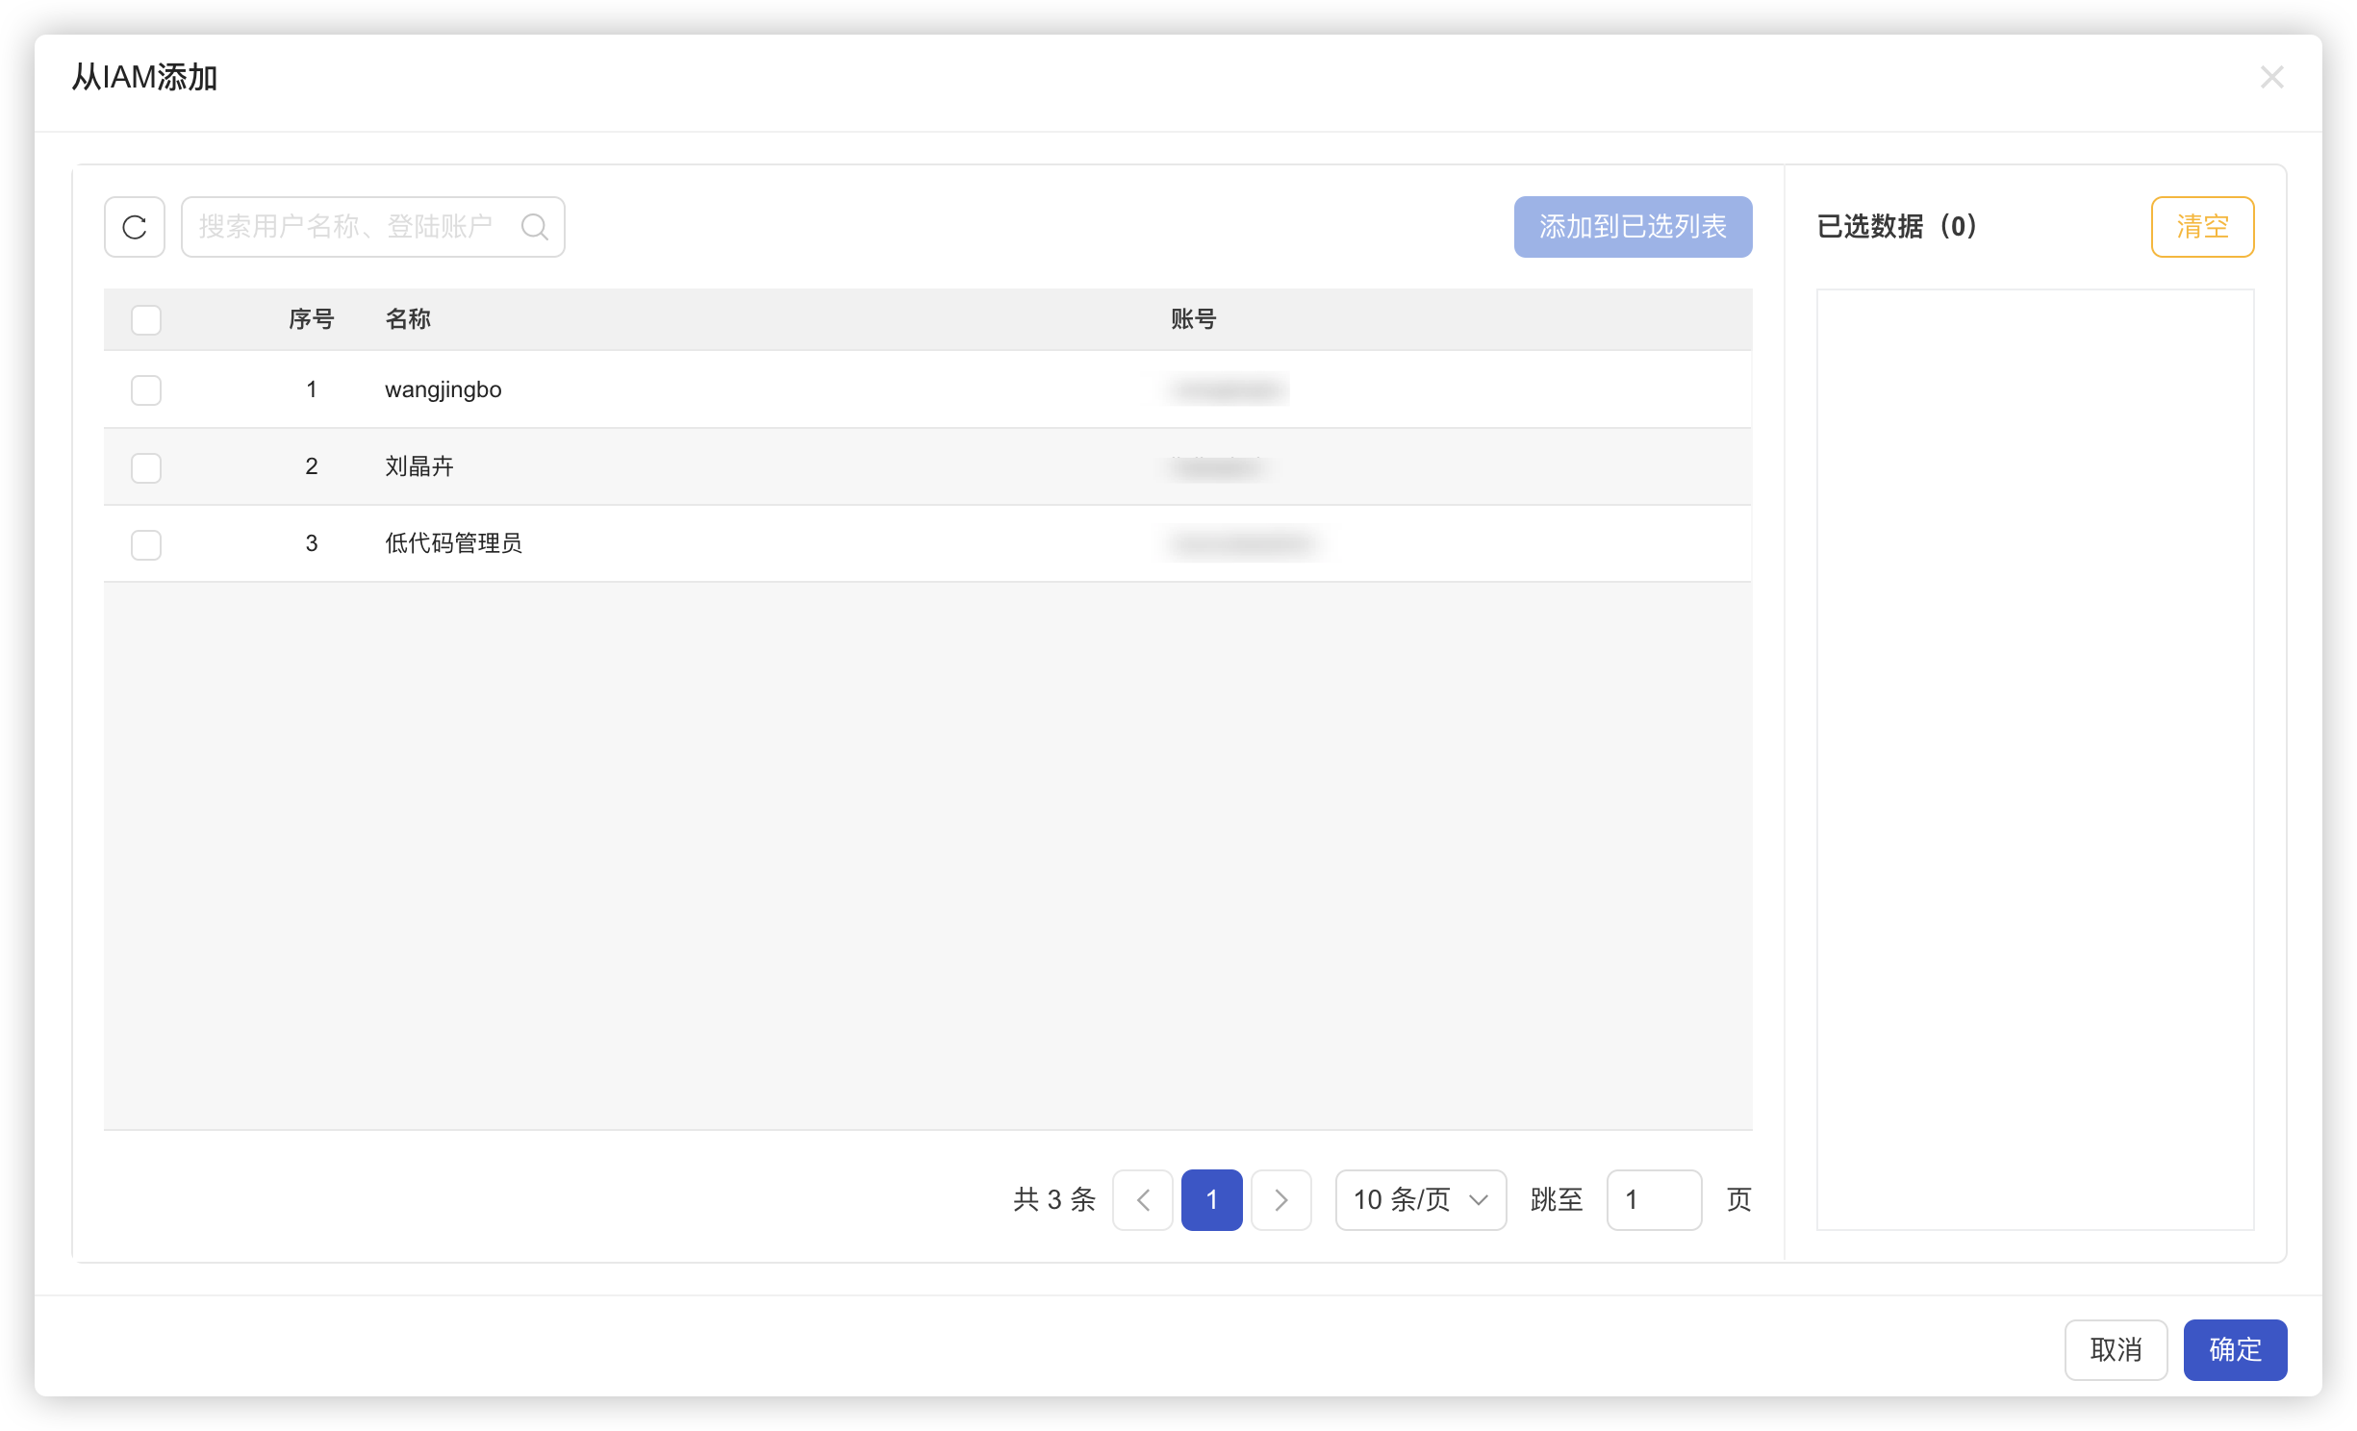Click the refresh icon button
This screenshot has width=2357, height=1431.
pos(135,227)
